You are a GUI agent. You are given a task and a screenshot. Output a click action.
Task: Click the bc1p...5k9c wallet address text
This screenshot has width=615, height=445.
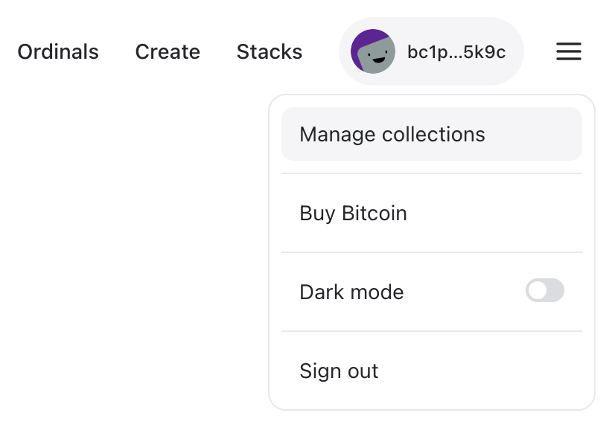pos(456,52)
